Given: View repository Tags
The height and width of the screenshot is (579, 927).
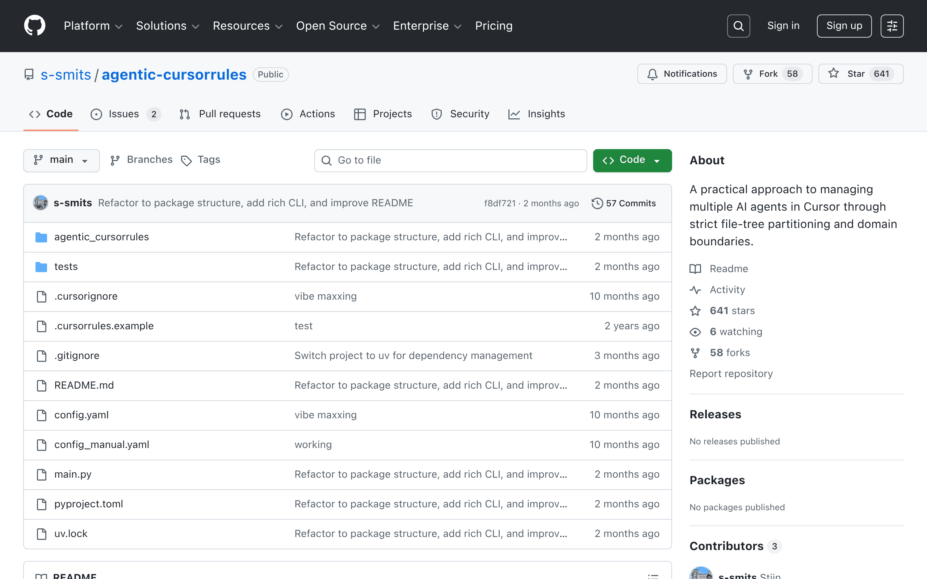Looking at the screenshot, I should (201, 160).
